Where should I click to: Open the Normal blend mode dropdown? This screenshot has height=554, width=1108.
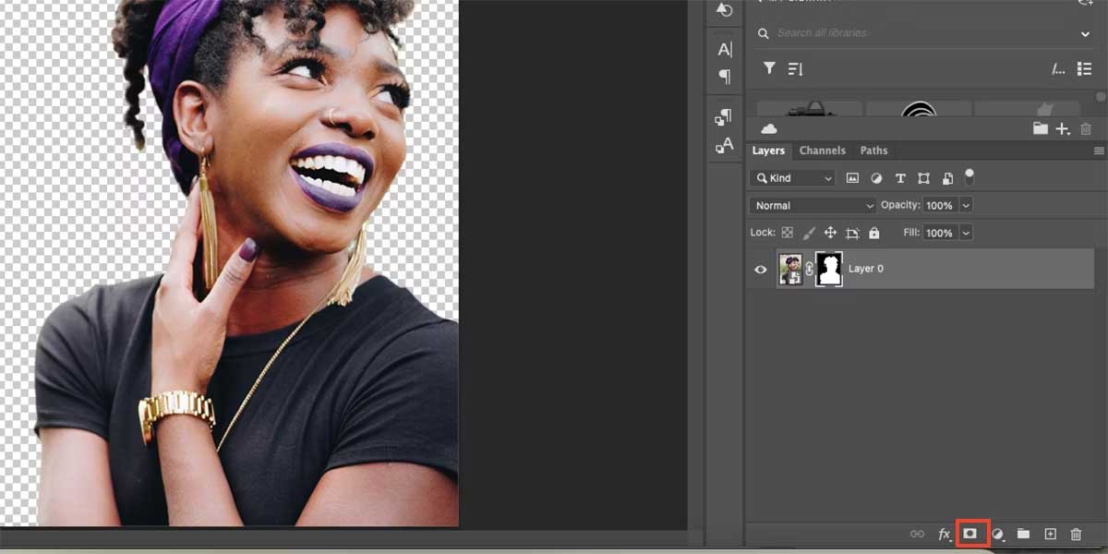[x=813, y=205]
